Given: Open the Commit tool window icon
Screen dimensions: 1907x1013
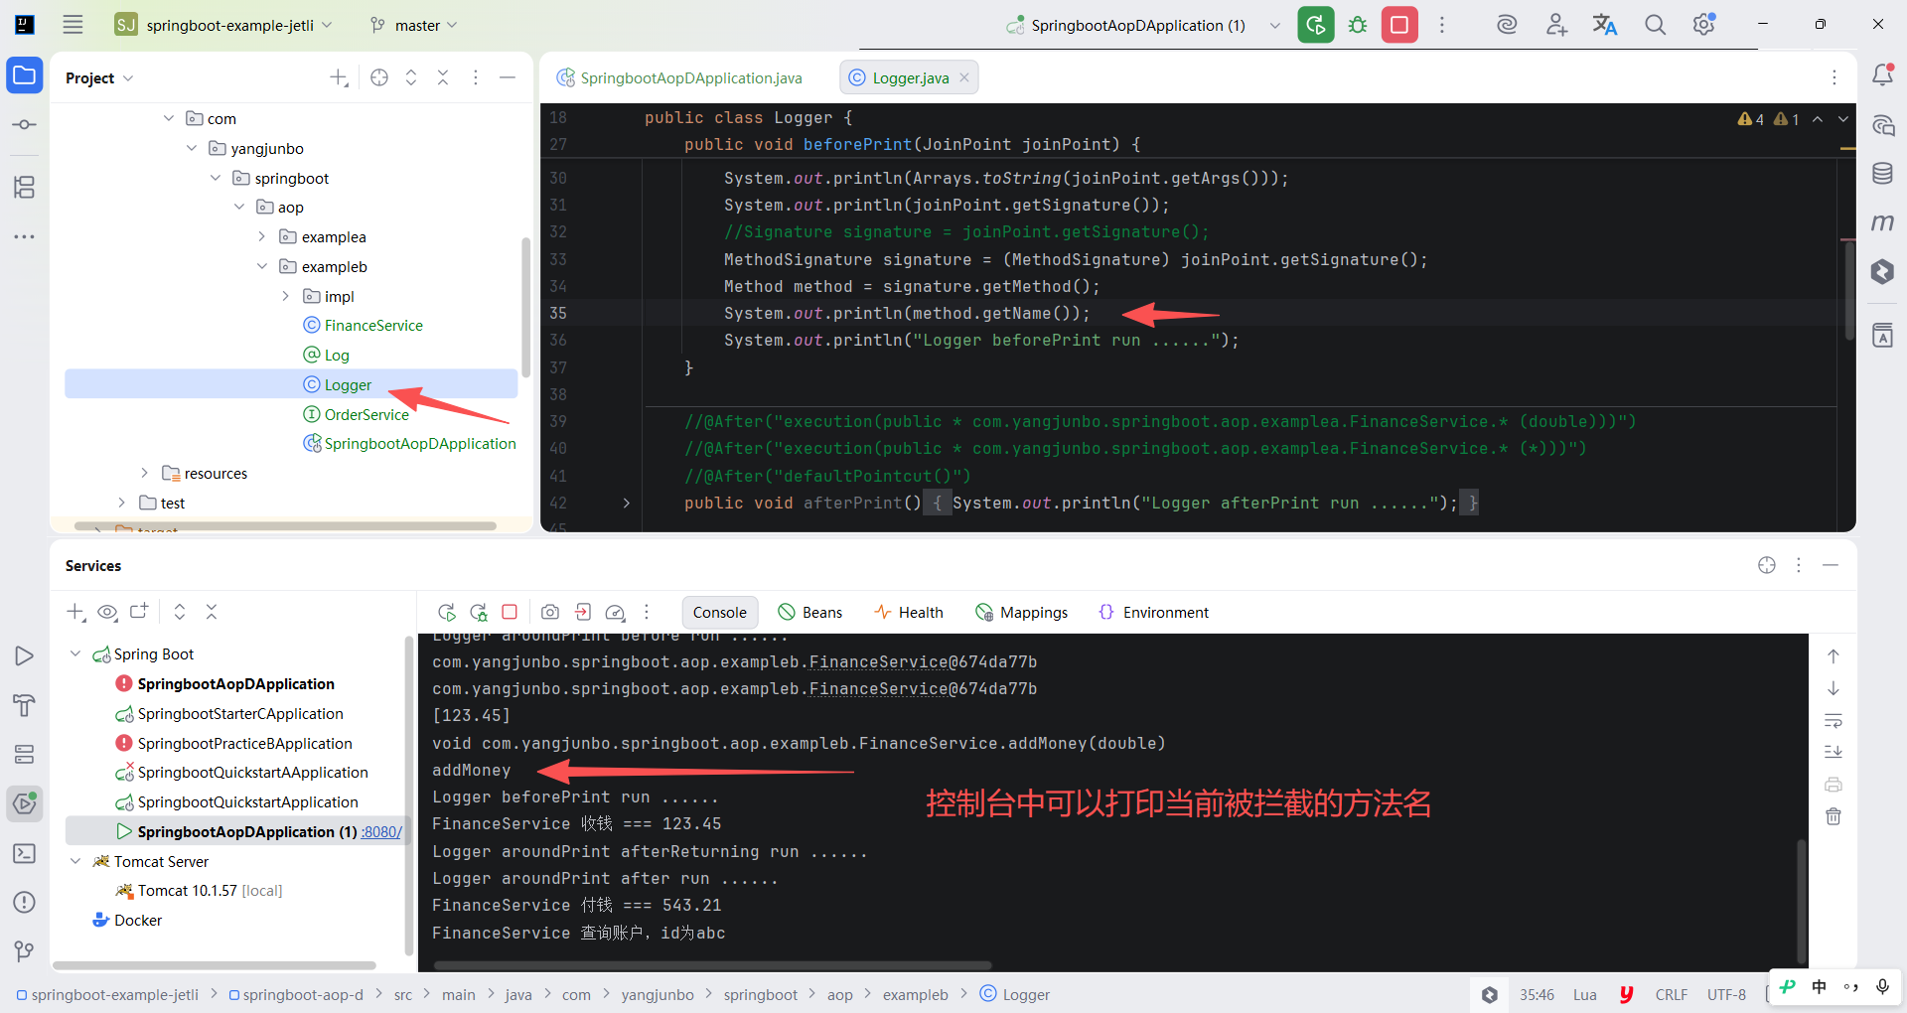Looking at the screenshot, I should click(25, 125).
